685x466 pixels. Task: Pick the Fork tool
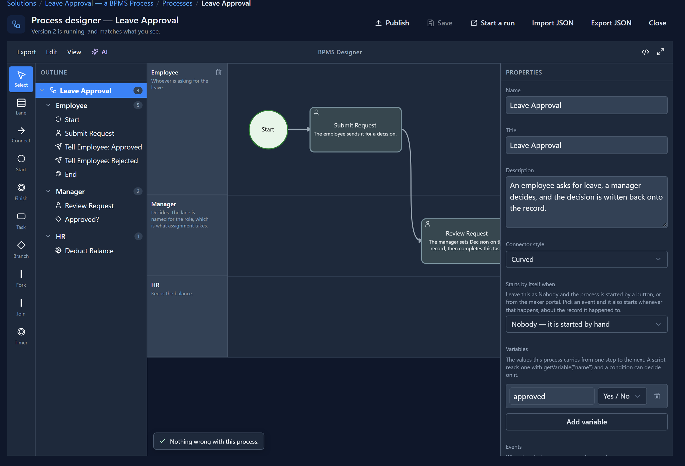click(x=21, y=279)
